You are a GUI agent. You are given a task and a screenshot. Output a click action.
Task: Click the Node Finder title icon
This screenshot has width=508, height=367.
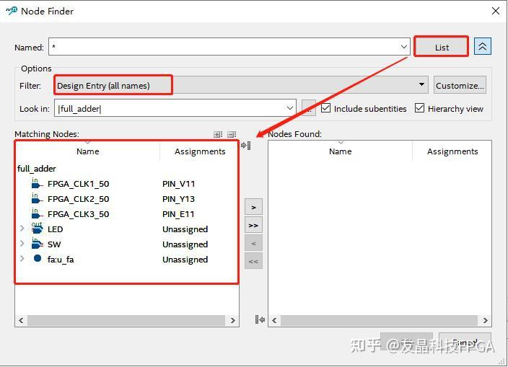pyautogui.click(x=12, y=11)
